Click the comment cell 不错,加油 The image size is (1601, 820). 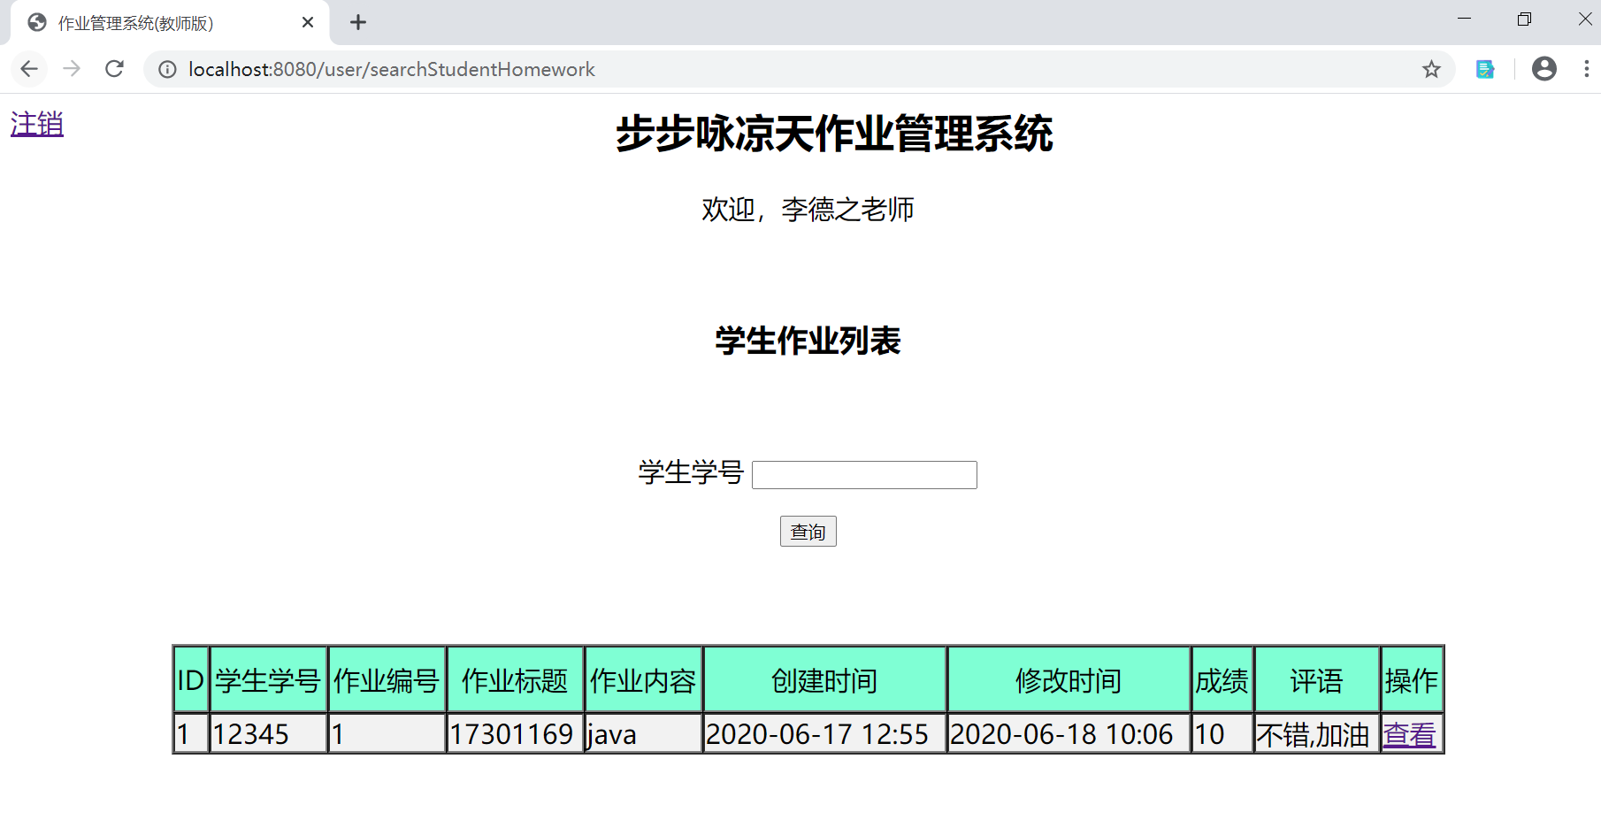[x=1317, y=734]
